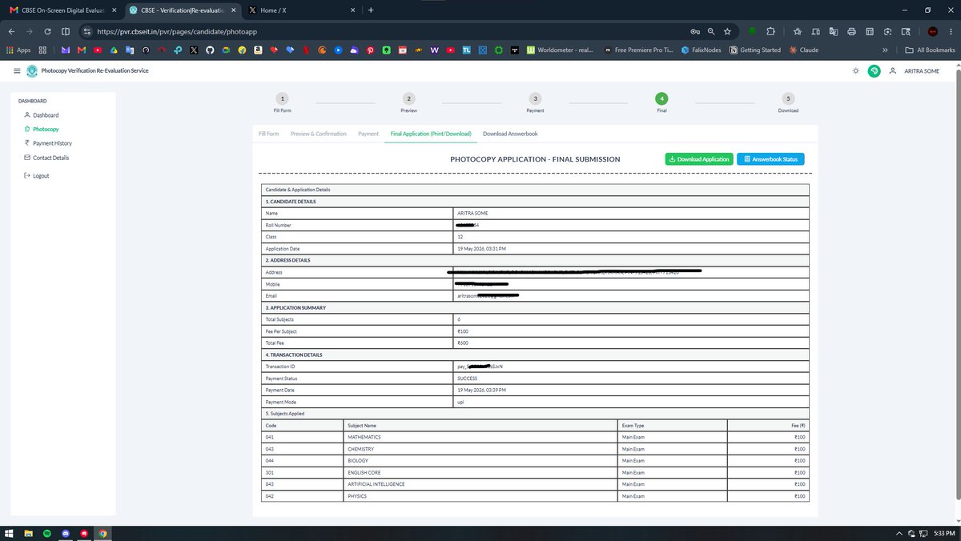Open the Extensions puzzle icon
Screen dimensions: 961x541
[770, 31]
